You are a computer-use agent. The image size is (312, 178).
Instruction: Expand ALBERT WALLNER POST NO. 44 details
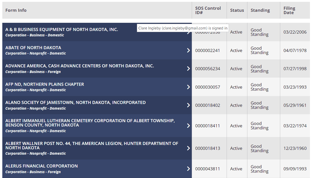pos(188,148)
